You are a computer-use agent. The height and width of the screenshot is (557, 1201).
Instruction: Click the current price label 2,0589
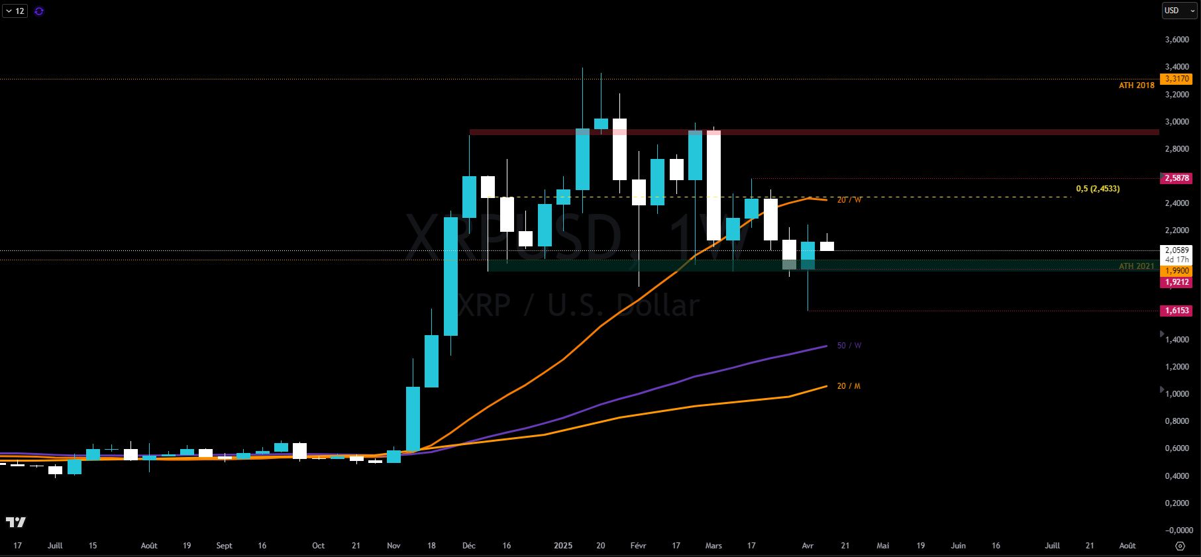tap(1176, 250)
